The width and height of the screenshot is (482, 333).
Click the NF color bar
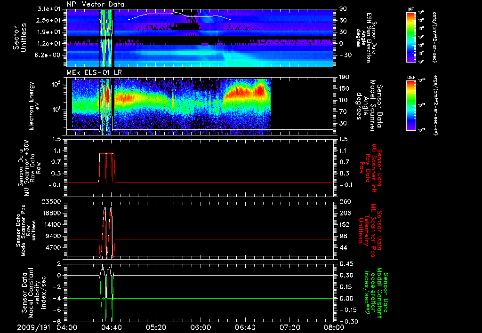[x=411, y=37]
